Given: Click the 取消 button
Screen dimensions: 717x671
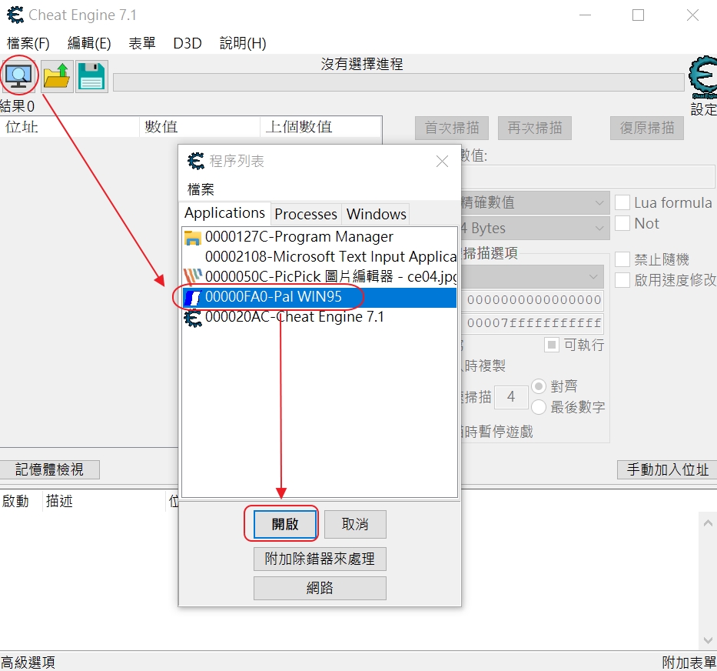Looking at the screenshot, I should [355, 524].
